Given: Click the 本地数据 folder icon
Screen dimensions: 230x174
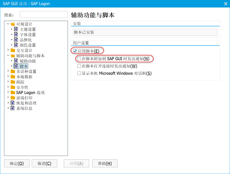Looking at the screenshot, I should pyautogui.click(x=13, y=77).
